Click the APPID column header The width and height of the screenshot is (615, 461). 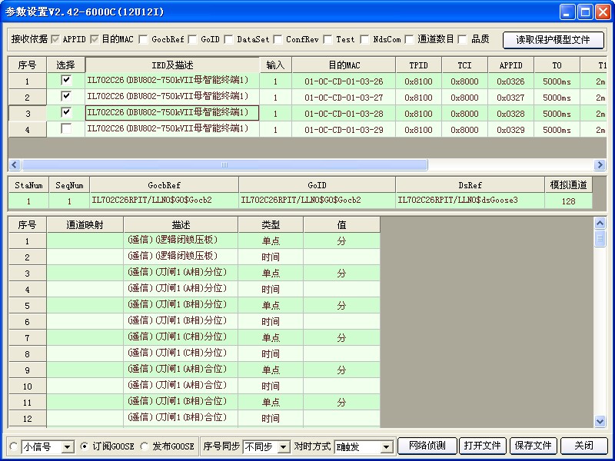coord(510,65)
